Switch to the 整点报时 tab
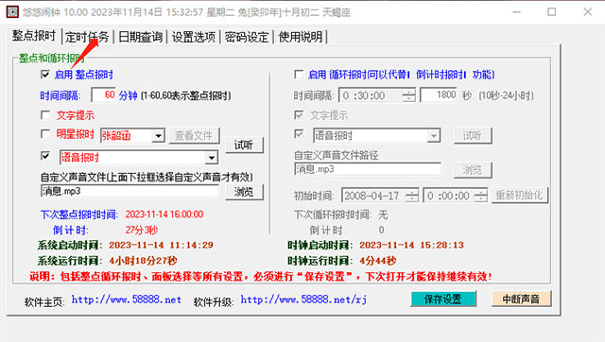The height and width of the screenshot is (342, 605). pyautogui.click(x=34, y=36)
